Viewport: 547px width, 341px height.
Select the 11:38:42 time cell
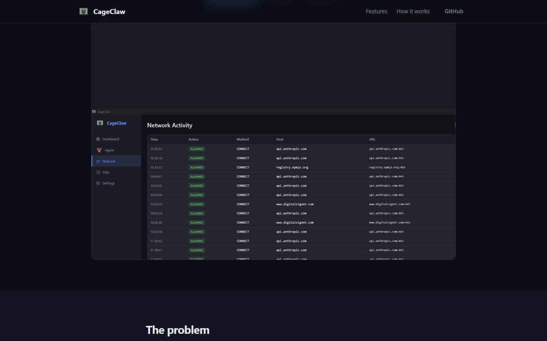click(x=156, y=241)
